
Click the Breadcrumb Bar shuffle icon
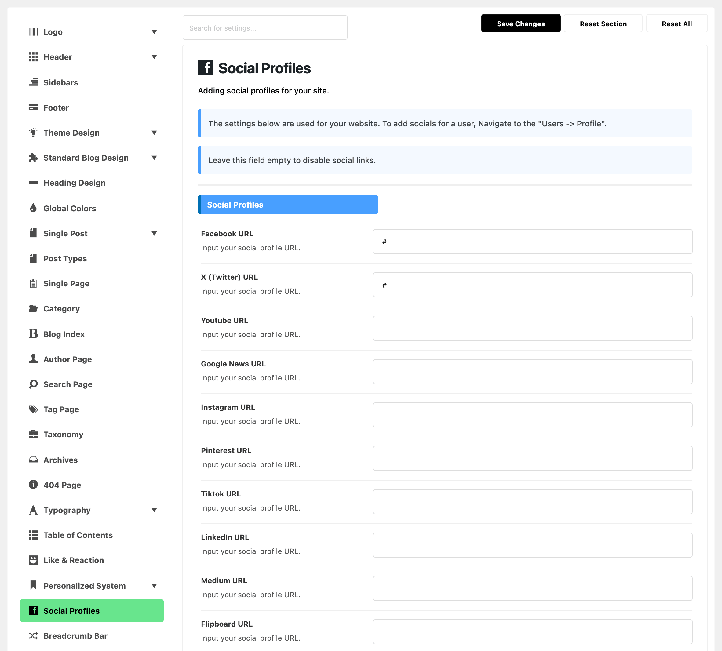tap(33, 636)
